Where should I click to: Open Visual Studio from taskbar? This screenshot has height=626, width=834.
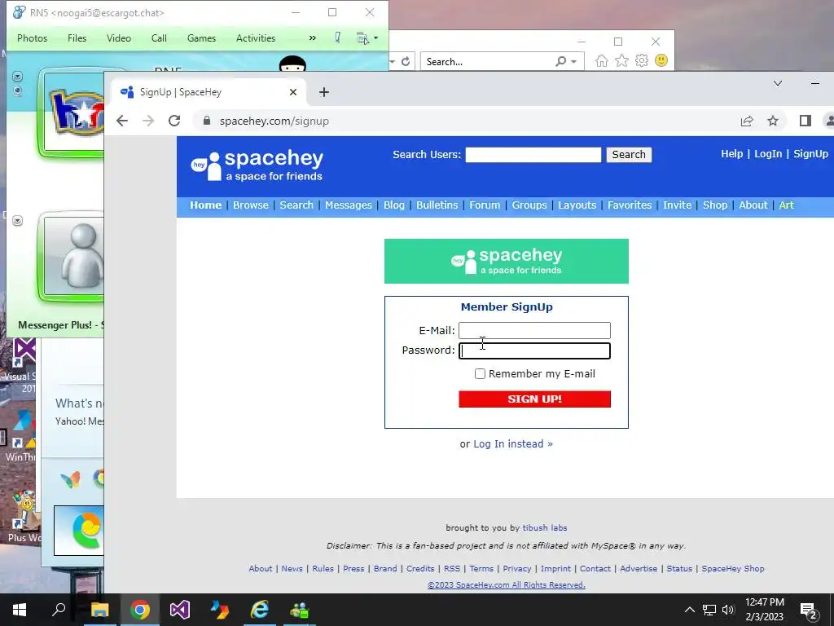click(180, 610)
